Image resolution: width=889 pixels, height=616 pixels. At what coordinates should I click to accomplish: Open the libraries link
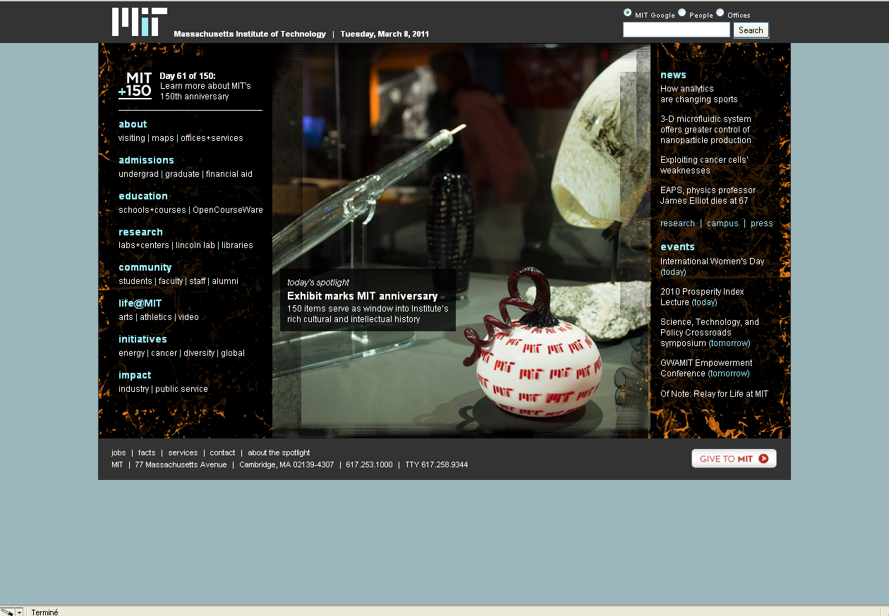pos(237,245)
